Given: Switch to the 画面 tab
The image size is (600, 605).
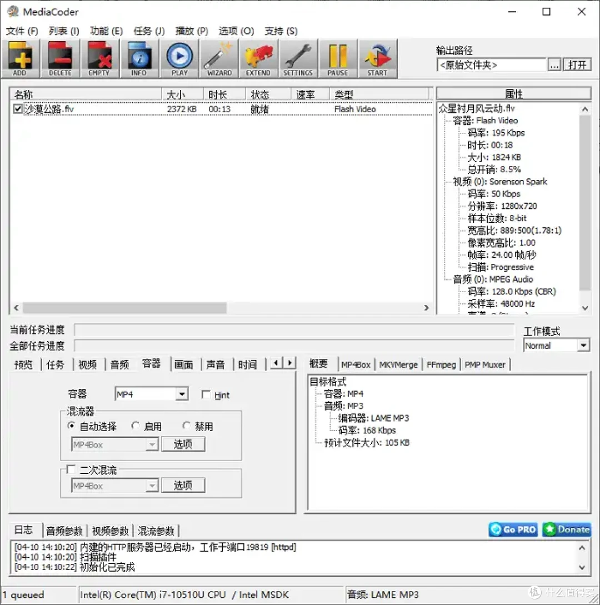Looking at the screenshot, I should [184, 364].
